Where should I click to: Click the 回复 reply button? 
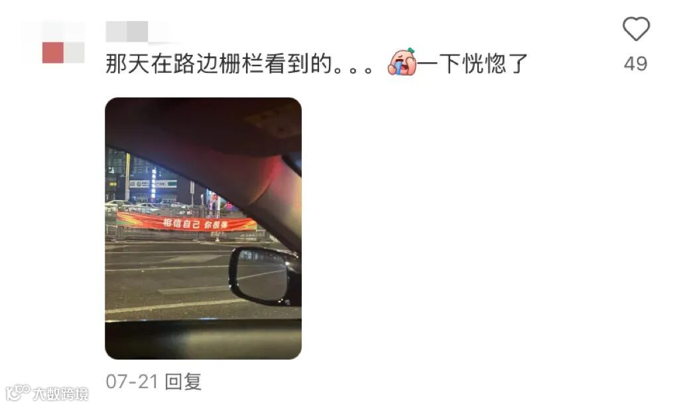click(x=183, y=381)
